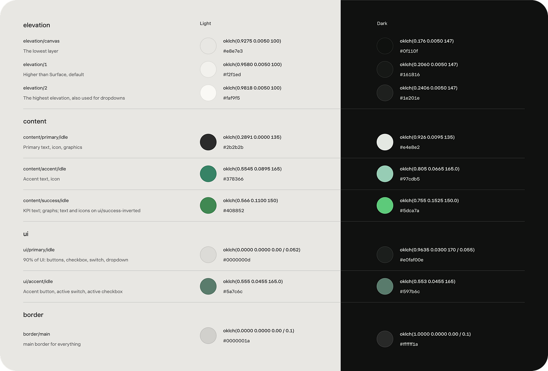Select hex value "#e8e7e3"
The width and height of the screenshot is (548, 371).
(x=233, y=51)
